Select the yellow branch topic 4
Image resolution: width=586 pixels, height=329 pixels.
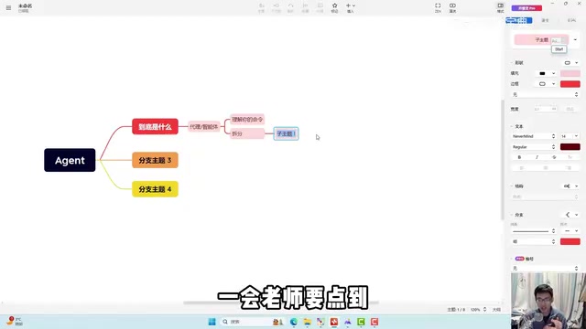click(x=155, y=189)
